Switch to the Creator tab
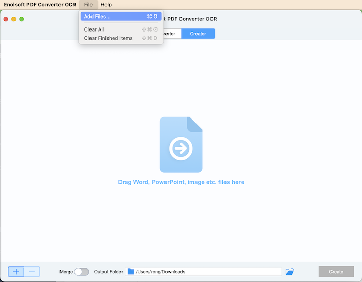Image resolution: width=362 pixels, height=282 pixels. tap(198, 34)
